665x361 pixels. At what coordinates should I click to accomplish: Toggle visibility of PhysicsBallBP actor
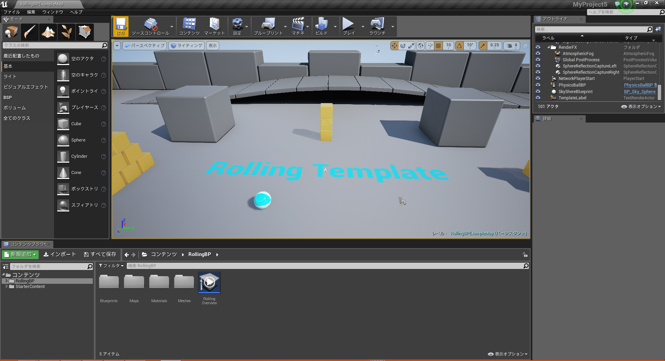(538, 85)
